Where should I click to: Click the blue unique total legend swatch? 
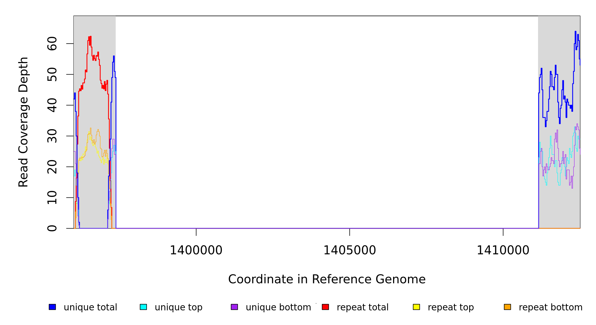tap(52, 307)
